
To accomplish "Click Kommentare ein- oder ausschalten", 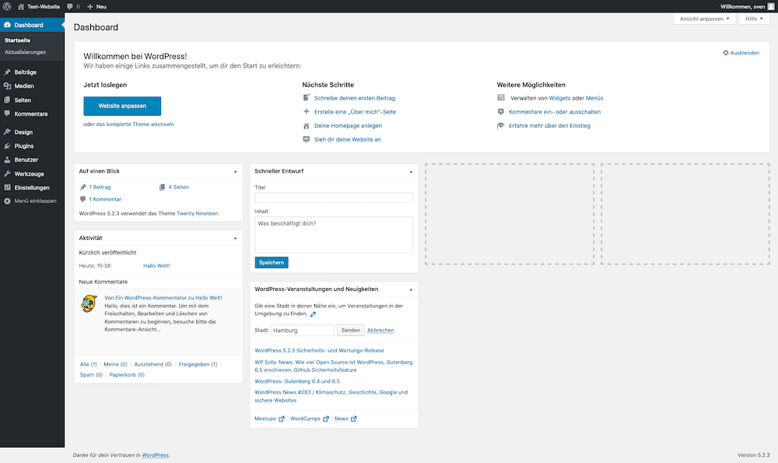I will [555, 111].
